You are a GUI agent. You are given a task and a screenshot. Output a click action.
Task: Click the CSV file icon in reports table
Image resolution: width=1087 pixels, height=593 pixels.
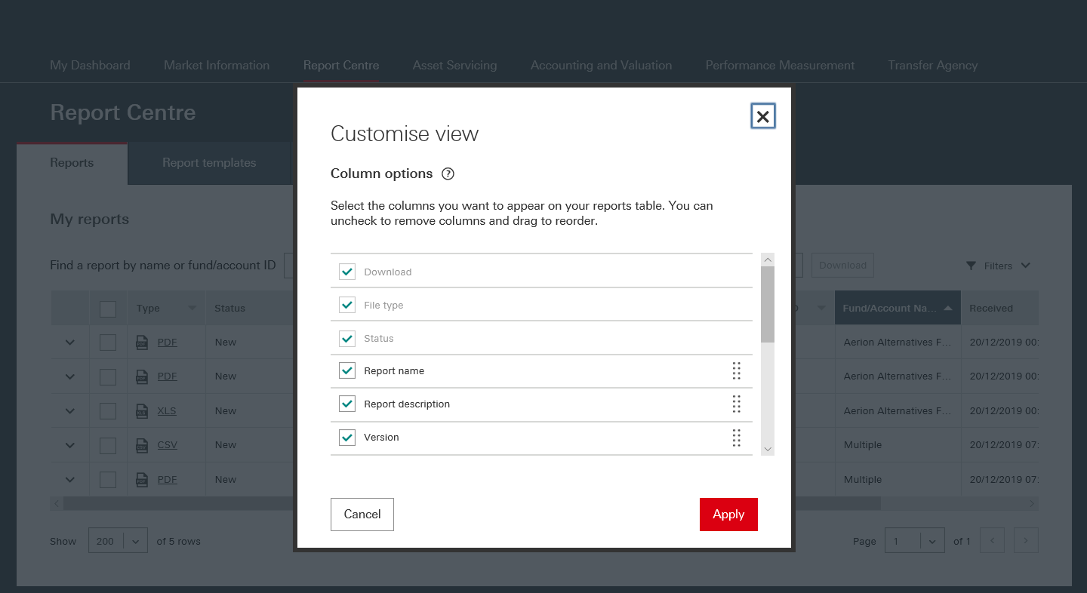click(142, 445)
